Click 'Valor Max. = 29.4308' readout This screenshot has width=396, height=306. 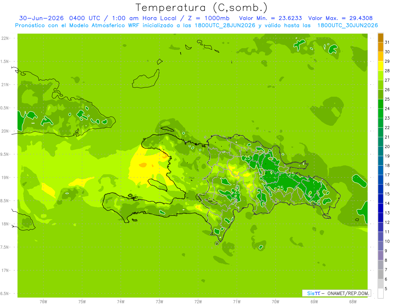[340, 18]
